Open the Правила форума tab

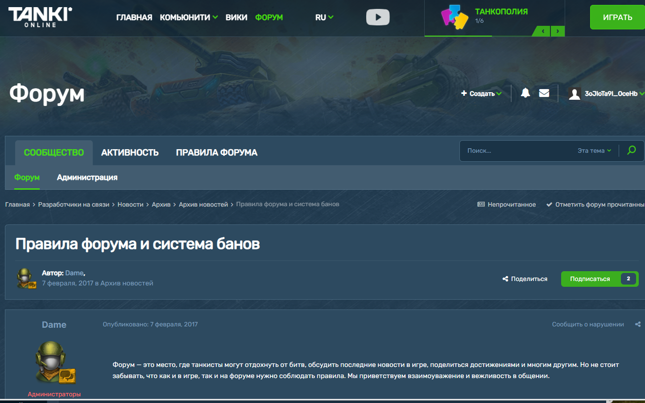[217, 152]
